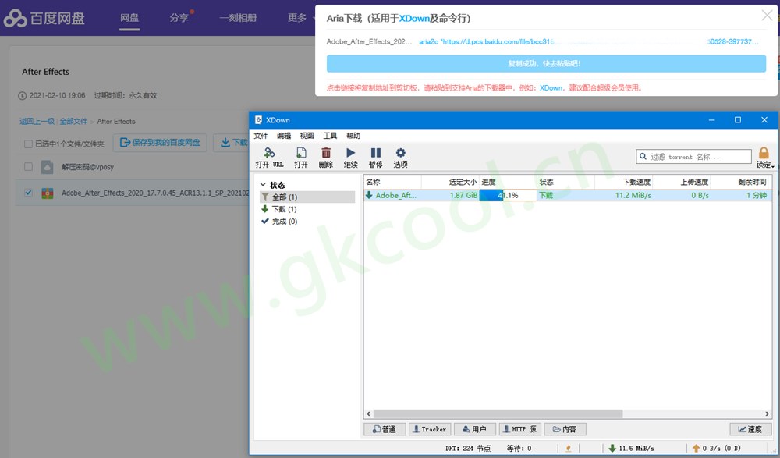Click the Resume play icon in XDown toolbar
The image size is (780, 458).
[x=351, y=152]
